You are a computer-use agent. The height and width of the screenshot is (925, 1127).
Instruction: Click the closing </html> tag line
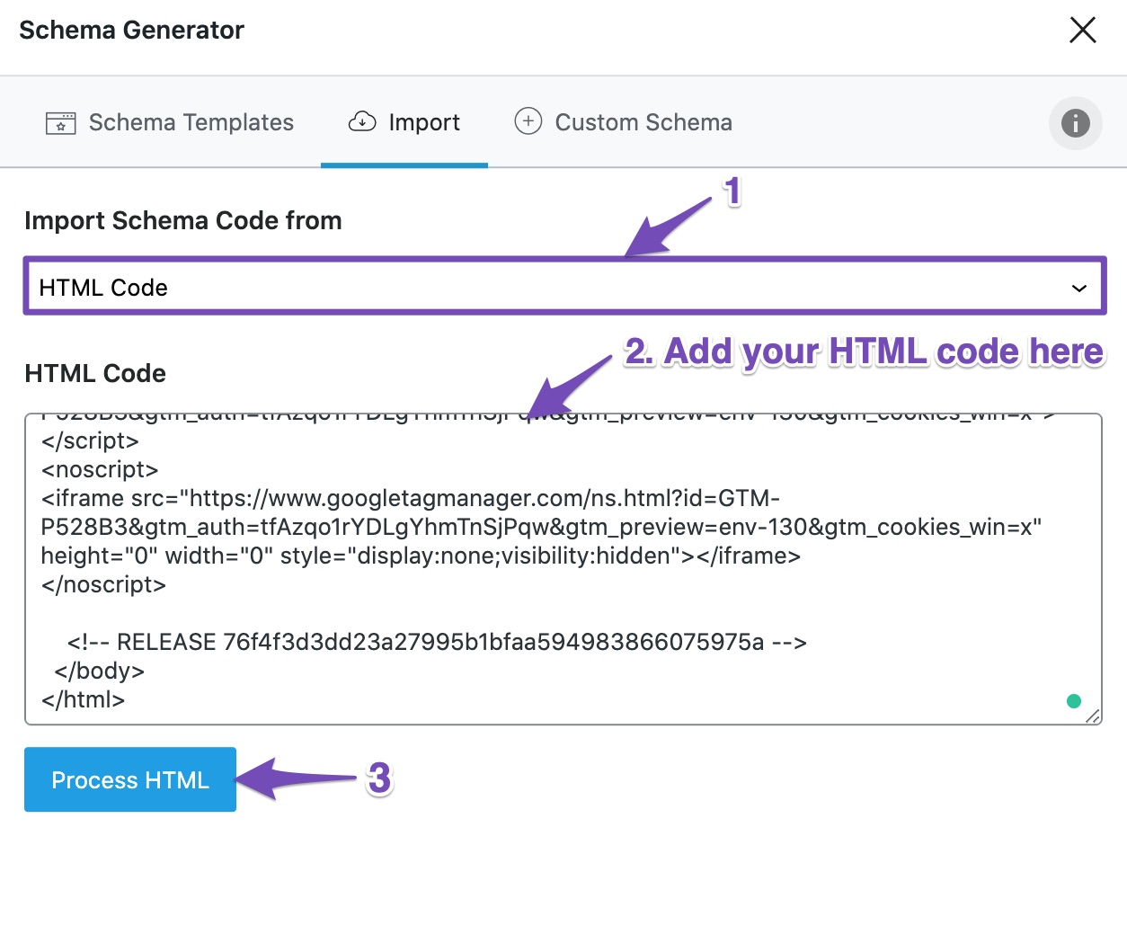click(83, 699)
